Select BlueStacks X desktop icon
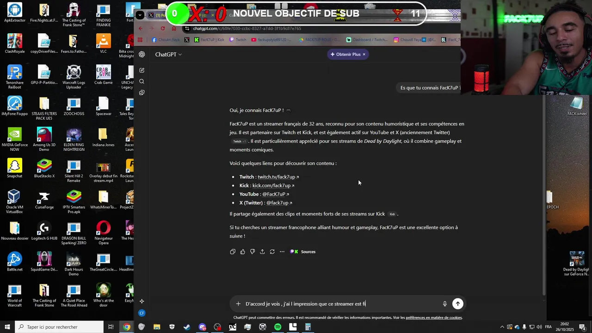 [44, 168]
